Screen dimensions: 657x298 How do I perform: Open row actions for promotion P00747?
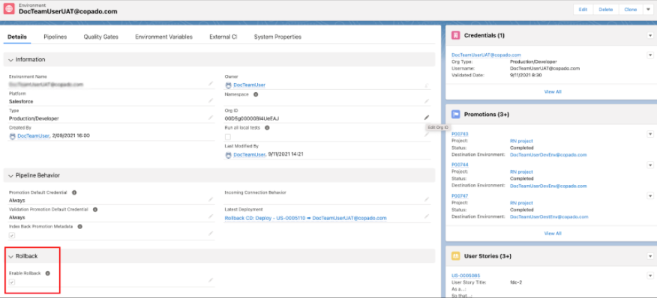650,196
